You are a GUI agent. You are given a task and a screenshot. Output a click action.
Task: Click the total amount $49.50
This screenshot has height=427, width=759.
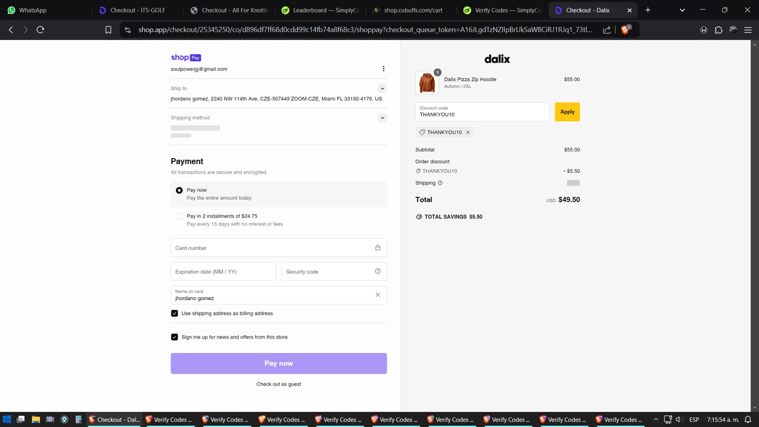(x=569, y=200)
